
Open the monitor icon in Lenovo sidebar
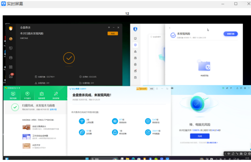tap(135, 38)
